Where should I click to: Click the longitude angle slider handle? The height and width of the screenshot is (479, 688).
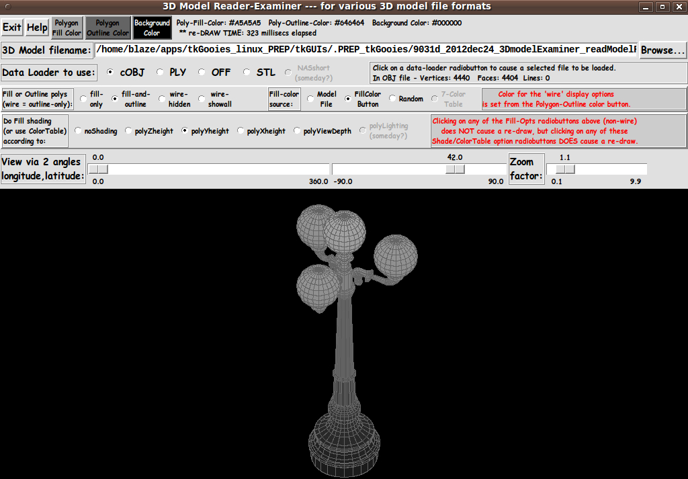[x=98, y=169]
